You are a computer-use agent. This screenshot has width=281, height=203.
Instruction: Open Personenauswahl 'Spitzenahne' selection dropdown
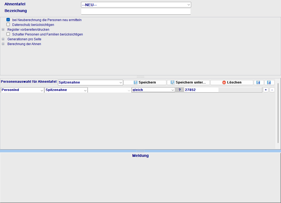click(x=90, y=82)
